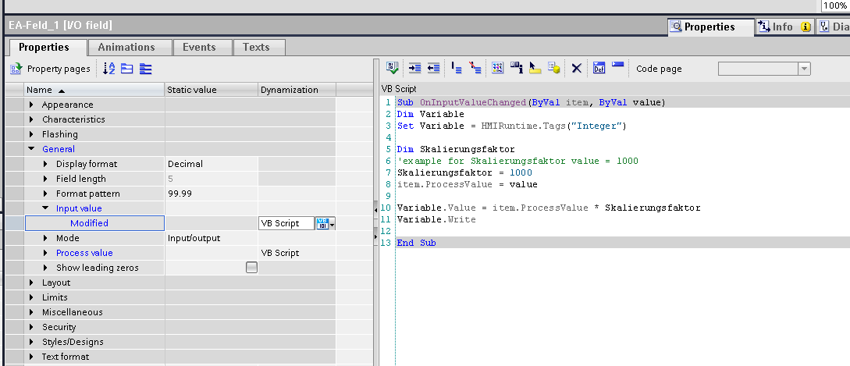Open the Code page dropdown
850x366 pixels.
[804, 69]
